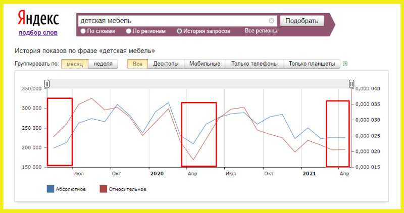Click the Абсолютное legend label
The width and height of the screenshot is (404, 213).
71,189
